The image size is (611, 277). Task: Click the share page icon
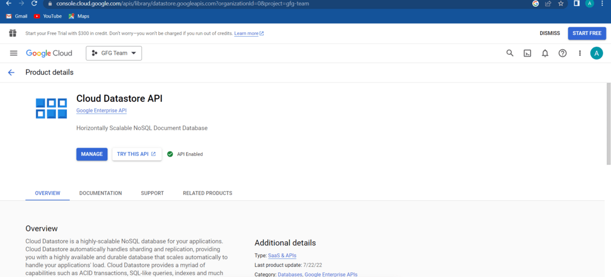(548, 3)
